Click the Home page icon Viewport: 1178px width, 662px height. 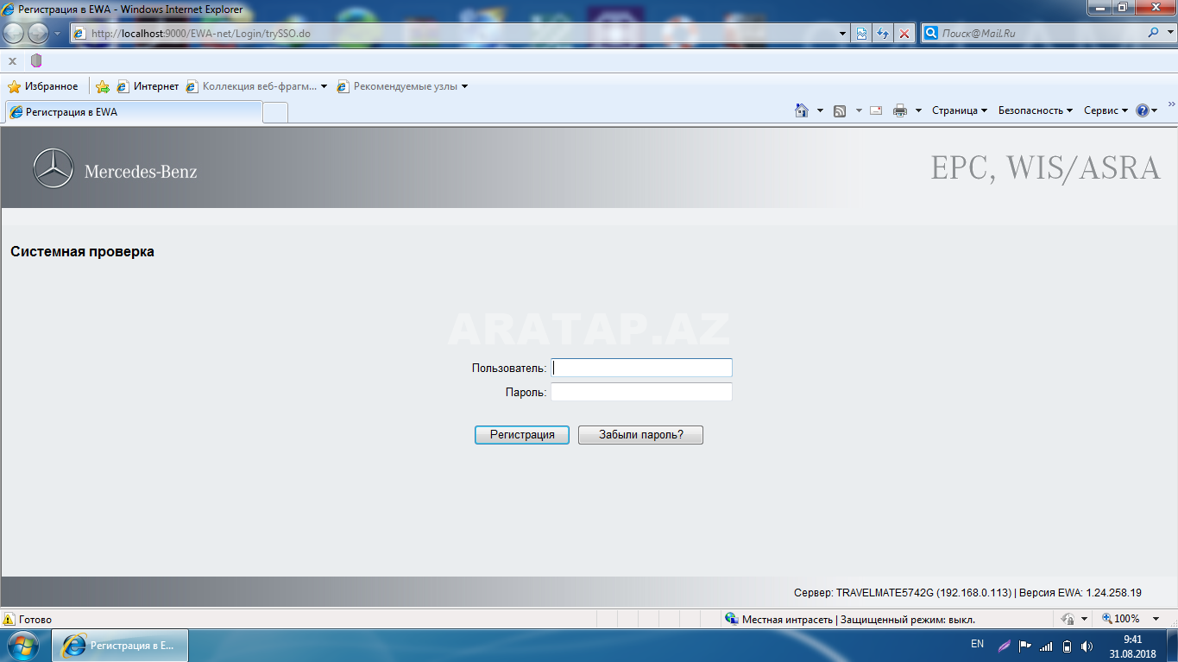(802, 110)
